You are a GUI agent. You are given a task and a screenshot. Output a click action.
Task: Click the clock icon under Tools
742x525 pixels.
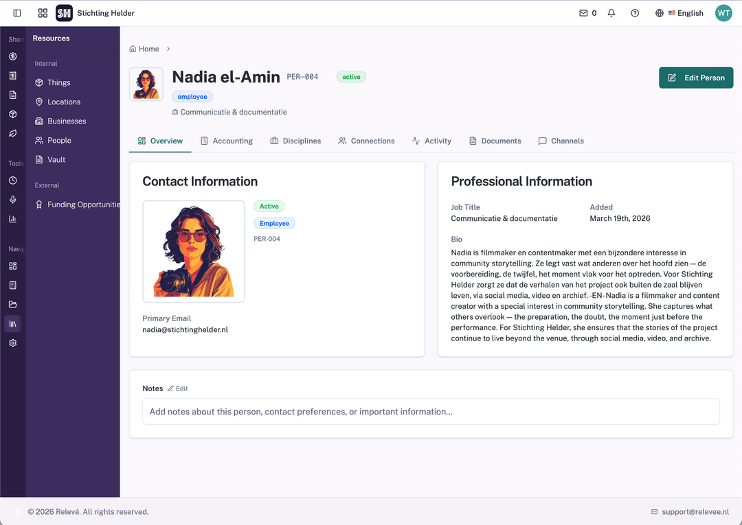(12, 180)
